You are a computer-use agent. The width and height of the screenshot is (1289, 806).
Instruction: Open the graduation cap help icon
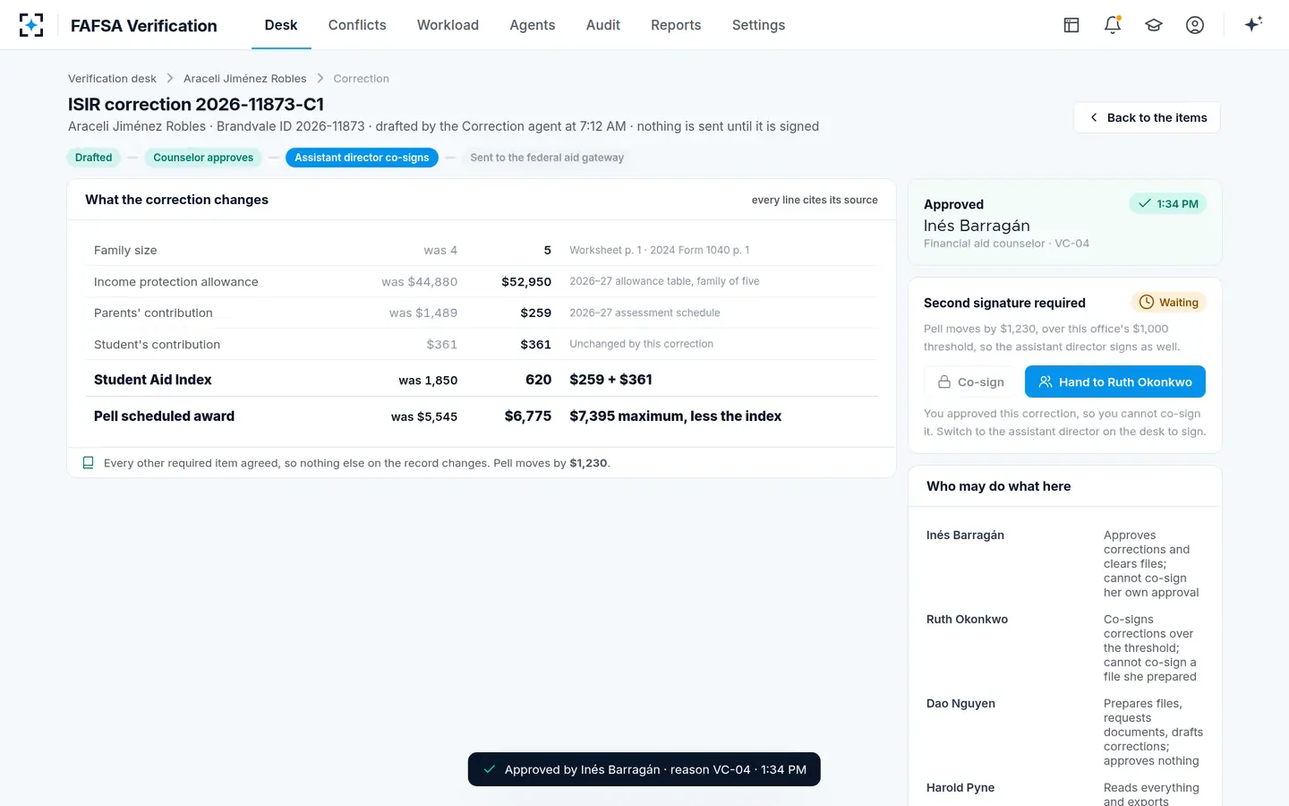point(1154,25)
